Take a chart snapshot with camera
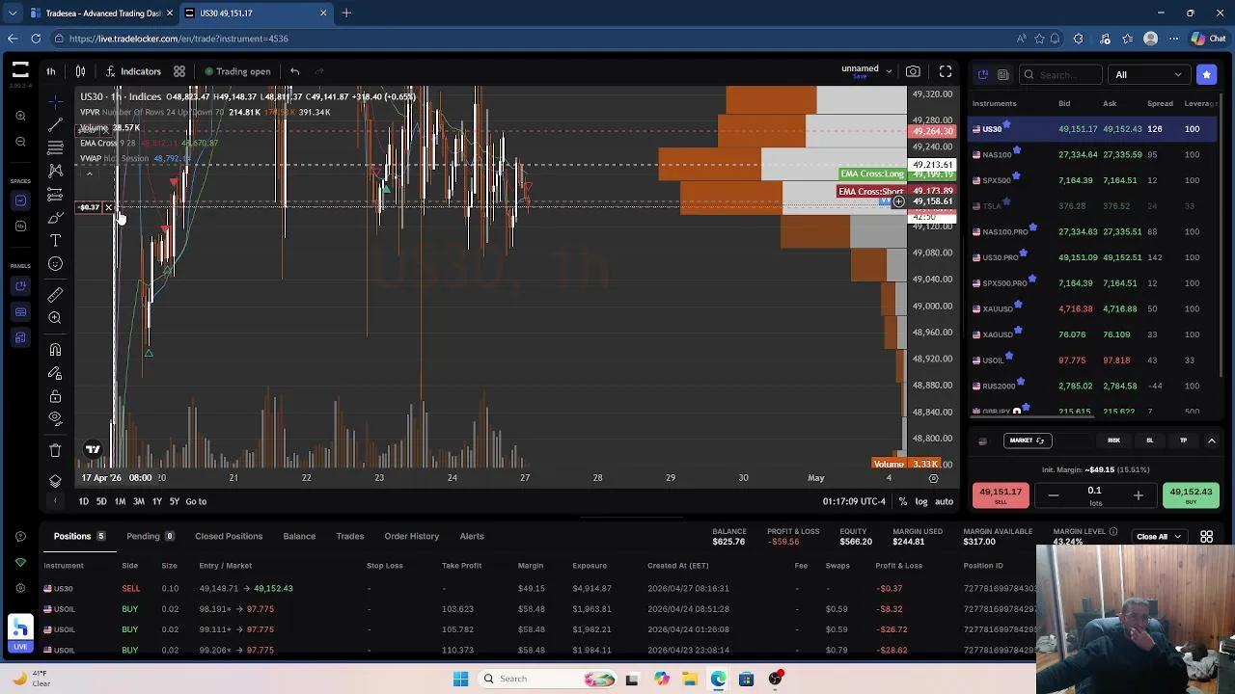Screen dimensions: 1235x694 [913, 71]
